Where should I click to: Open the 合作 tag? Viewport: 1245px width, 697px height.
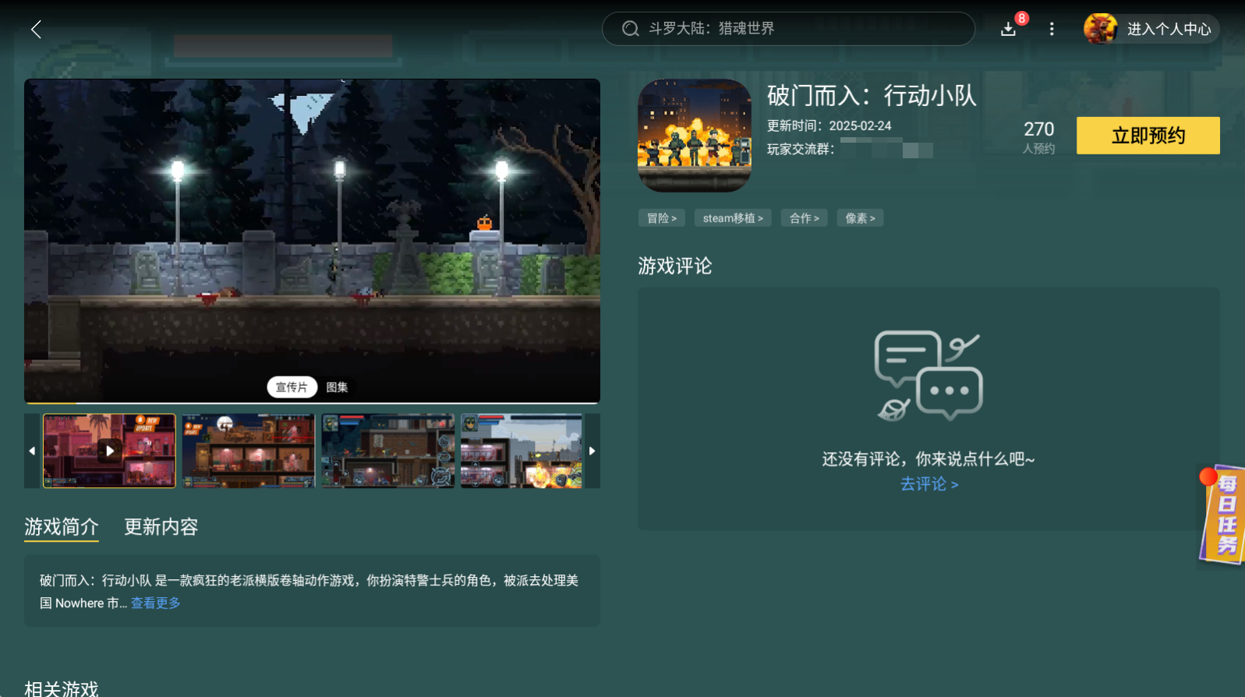click(x=805, y=218)
